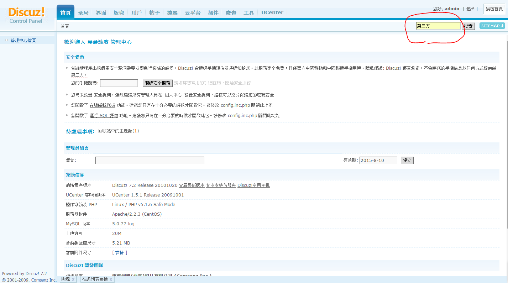The width and height of the screenshot is (508, 283).
Task: Open the 云平台 tab
Action: click(193, 12)
